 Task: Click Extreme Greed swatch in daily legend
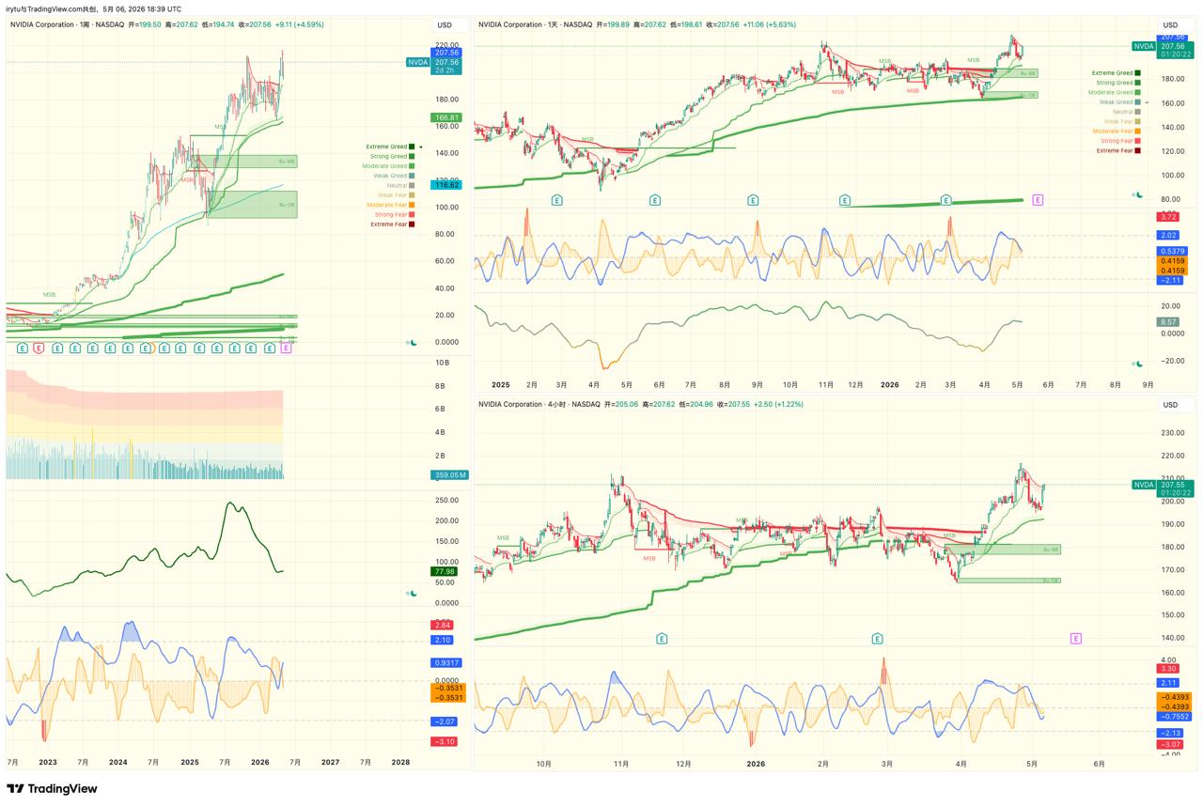[1137, 72]
